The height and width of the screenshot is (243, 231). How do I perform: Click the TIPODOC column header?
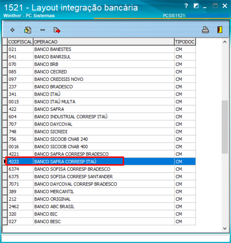click(x=185, y=42)
